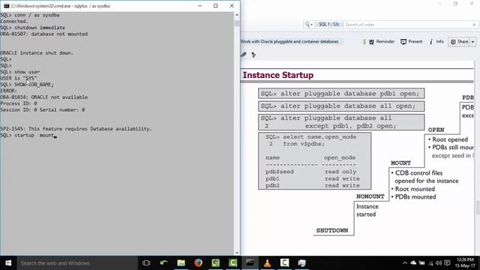Click the 'alter pluggable database pdb1 open' box

tap(341, 94)
